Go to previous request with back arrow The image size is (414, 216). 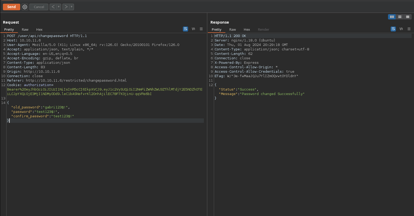53,7
